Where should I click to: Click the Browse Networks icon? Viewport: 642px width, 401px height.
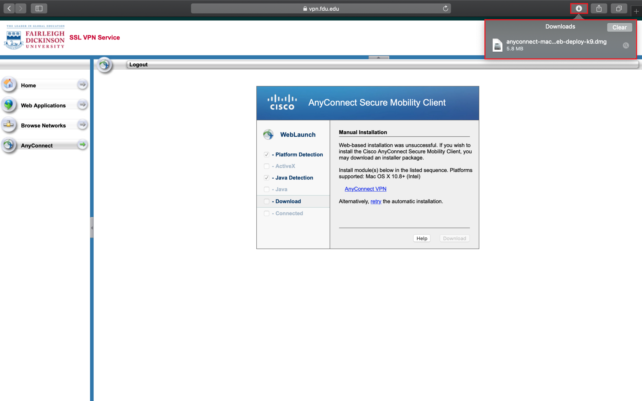coord(9,124)
